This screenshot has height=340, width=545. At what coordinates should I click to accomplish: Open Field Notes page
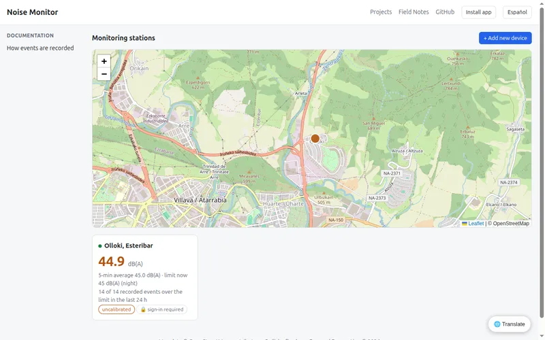coord(414,12)
